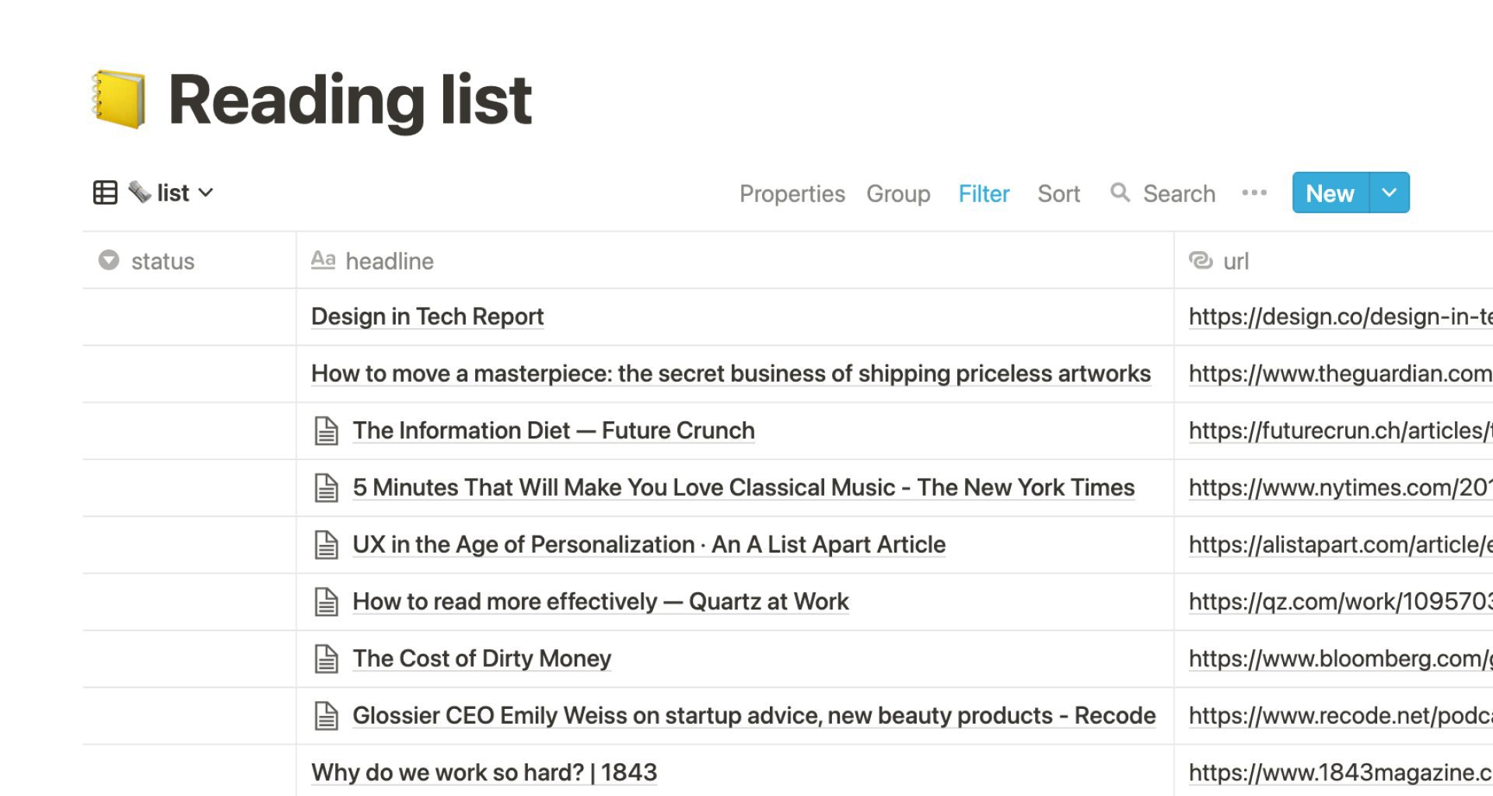The width and height of the screenshot is (1493, 796).
Task: Open the Design in Tech Report entry
Action: (427, 316)
